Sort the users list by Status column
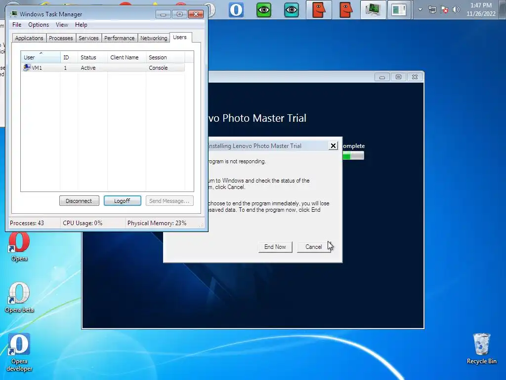This screenshot has width=506, height=380. point(92,57)
